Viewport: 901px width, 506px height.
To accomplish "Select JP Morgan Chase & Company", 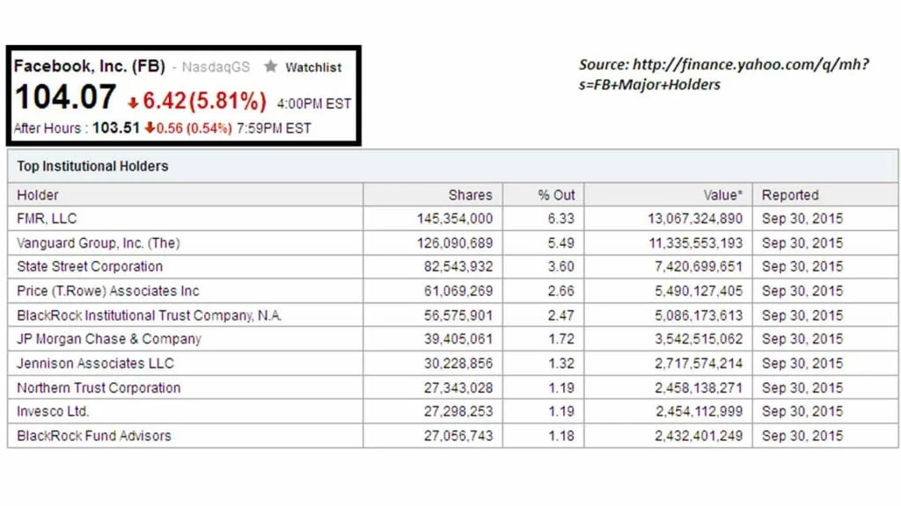I will 109,339.
